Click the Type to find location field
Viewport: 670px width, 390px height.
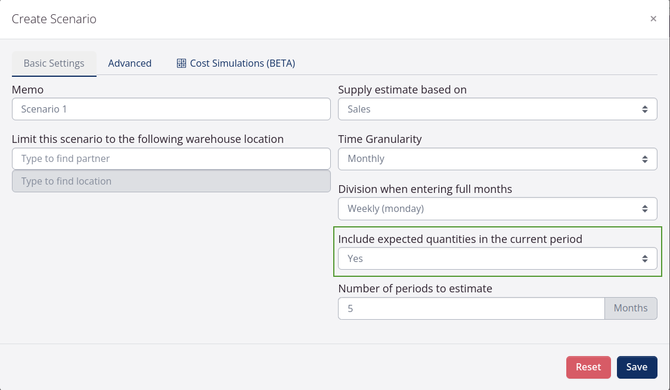[171, 181]
